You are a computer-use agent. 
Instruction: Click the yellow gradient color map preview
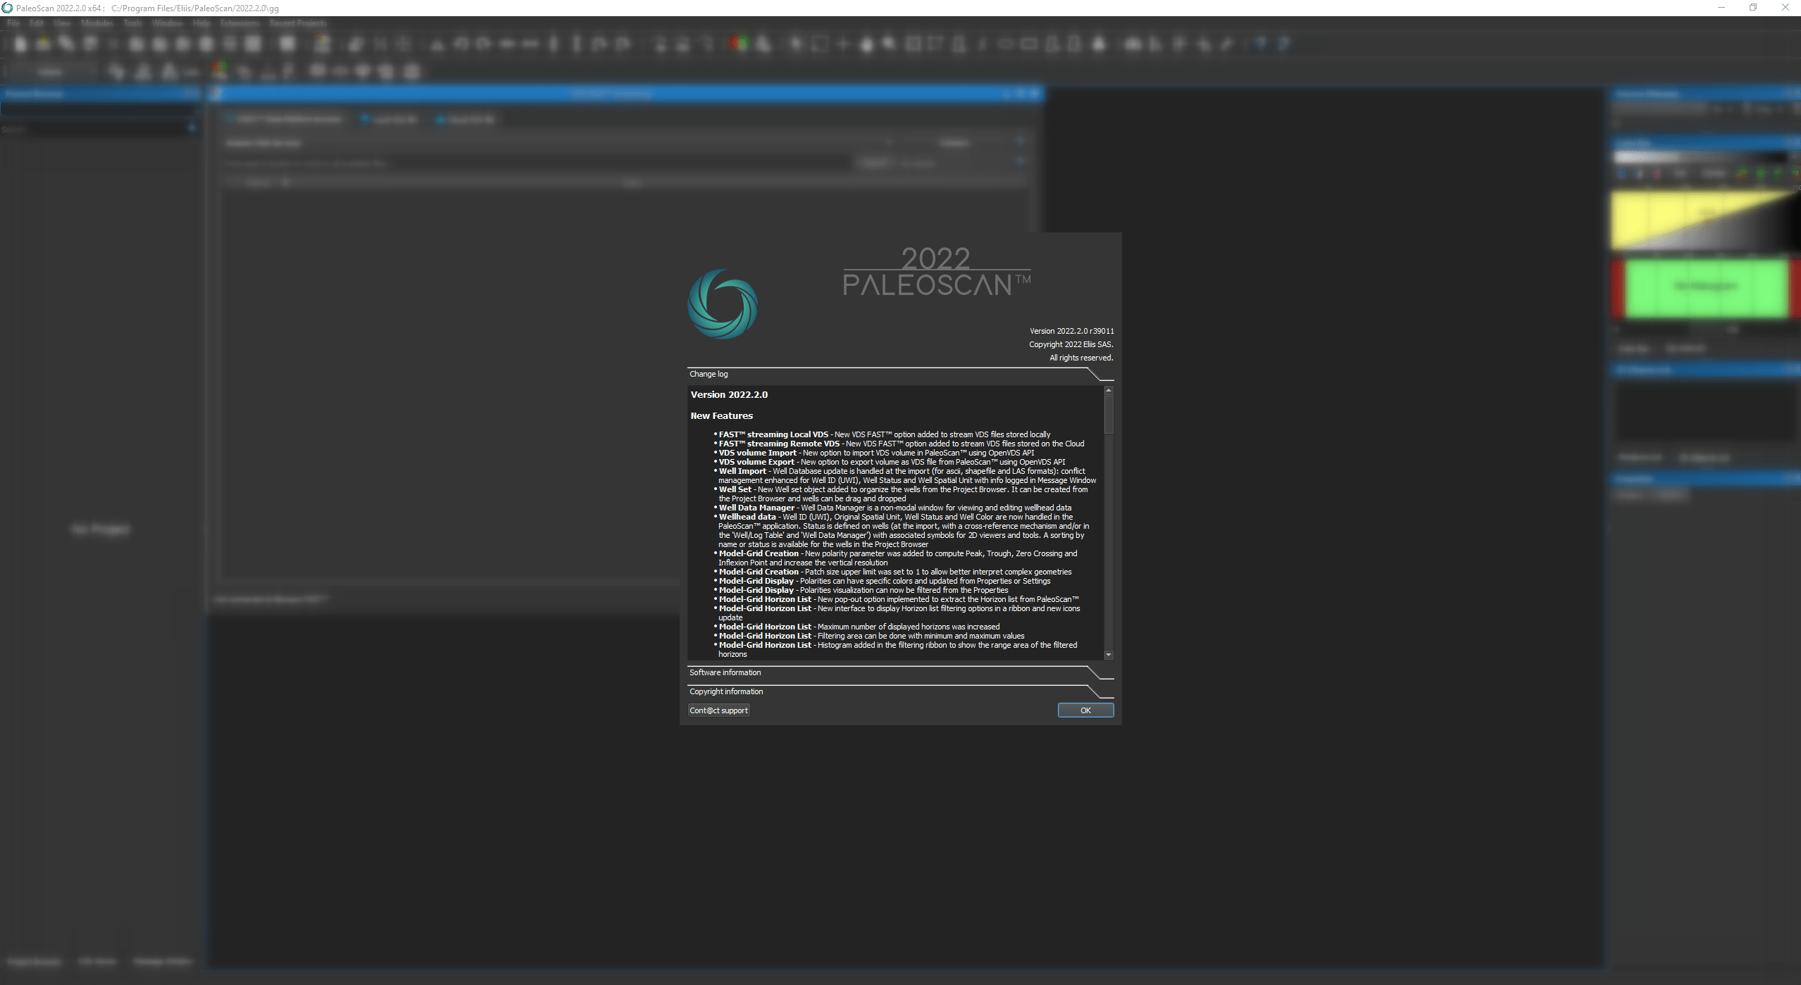1705,220
